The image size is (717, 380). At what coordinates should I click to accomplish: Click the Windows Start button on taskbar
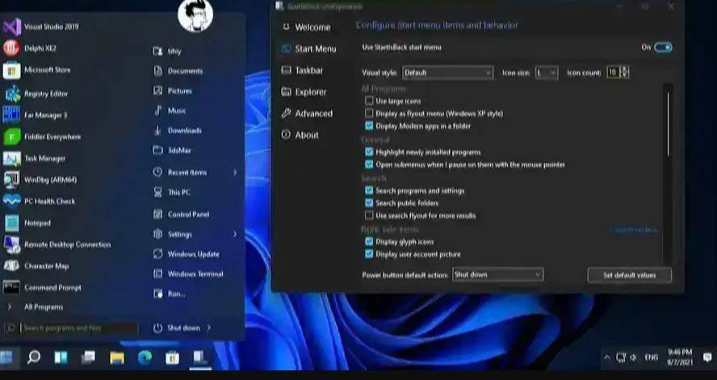(7, 357)
